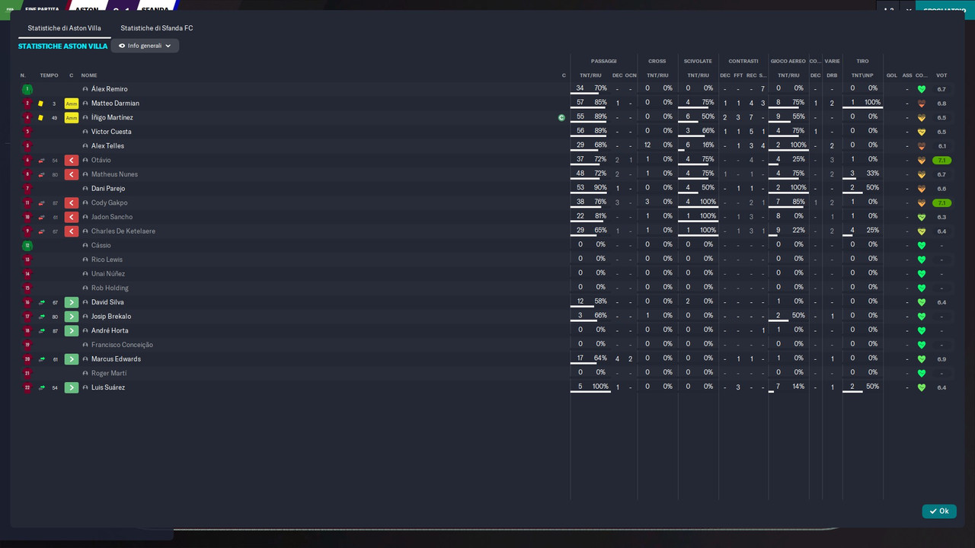Click the small swap icon in Otávio's row
Screen dimensions: 975x548
coord(42,161)
